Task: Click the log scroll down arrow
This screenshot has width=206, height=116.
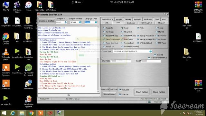Action: coord(98,92)
